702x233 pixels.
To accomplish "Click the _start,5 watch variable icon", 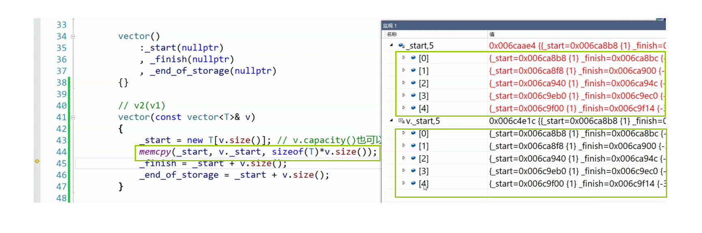I will pos(401,45).
